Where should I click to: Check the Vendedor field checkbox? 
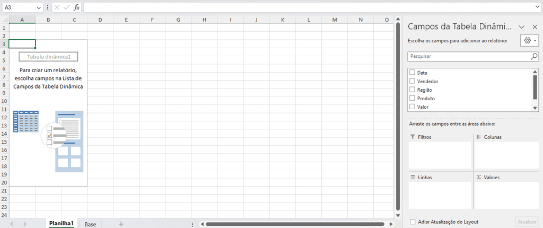(x=412, y=81)
